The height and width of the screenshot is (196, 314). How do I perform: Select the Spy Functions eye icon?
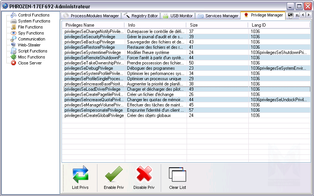13,33
